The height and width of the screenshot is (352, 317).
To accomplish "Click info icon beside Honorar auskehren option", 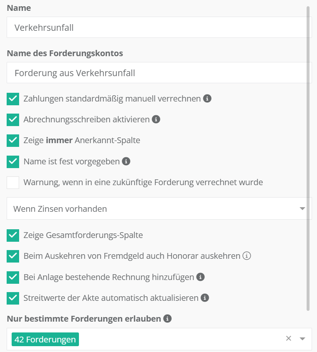I will point(247,256).
